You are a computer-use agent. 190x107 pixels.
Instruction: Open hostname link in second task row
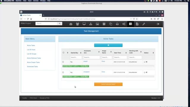point(86,72)
